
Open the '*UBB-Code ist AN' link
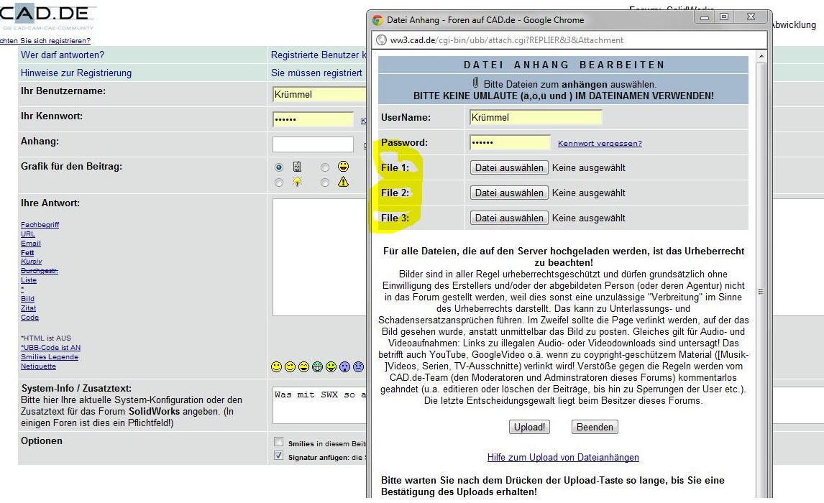(x=51, y=348)
